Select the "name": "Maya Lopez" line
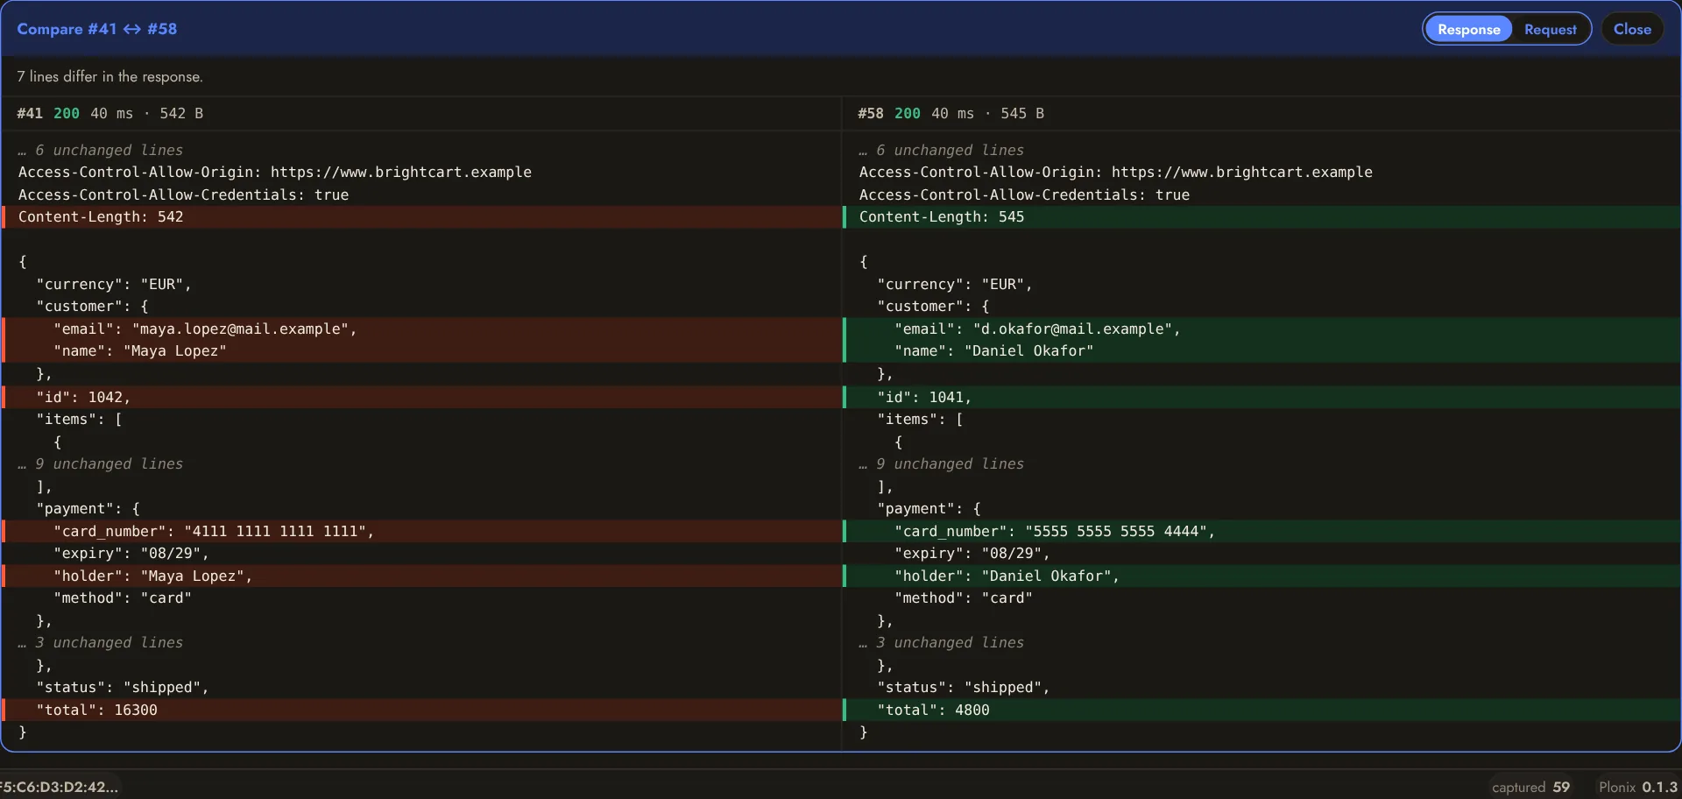Screen dimensions: 1682x799 [x=421, y=351]
